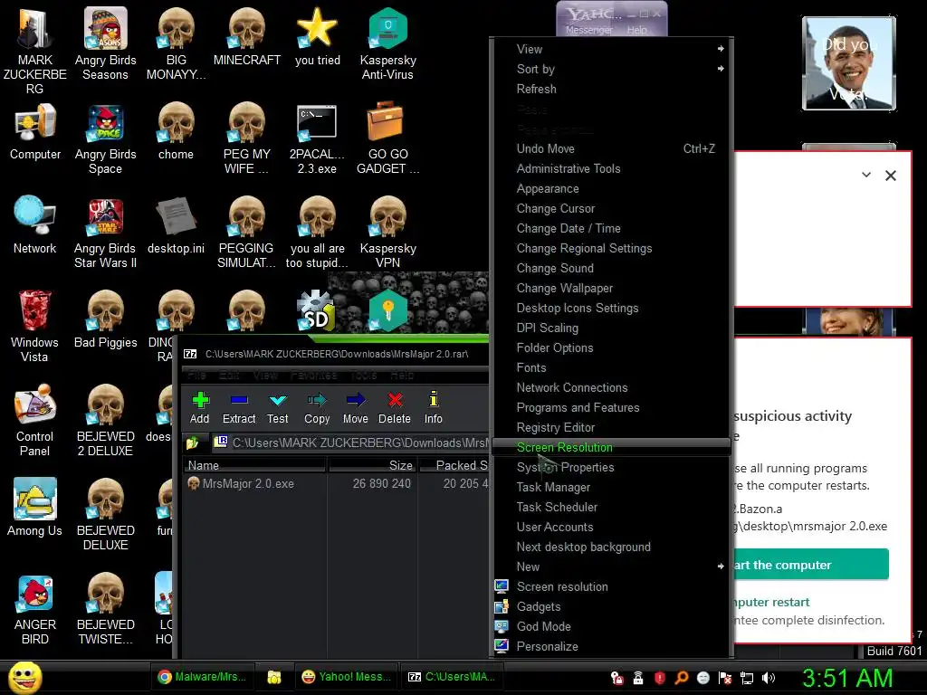Click the orange magnifier tray icon
Screen dimensions: 927x695
click(681, 678)
